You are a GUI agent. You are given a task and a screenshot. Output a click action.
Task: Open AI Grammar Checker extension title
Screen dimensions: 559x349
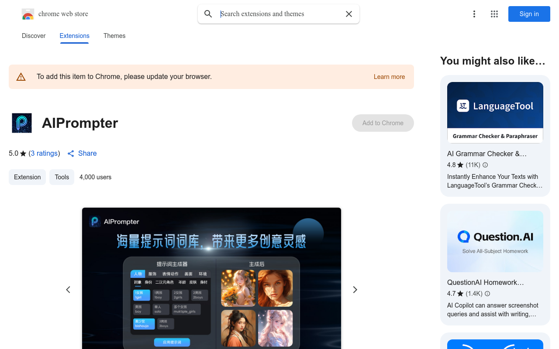click(x=487, y=154)
